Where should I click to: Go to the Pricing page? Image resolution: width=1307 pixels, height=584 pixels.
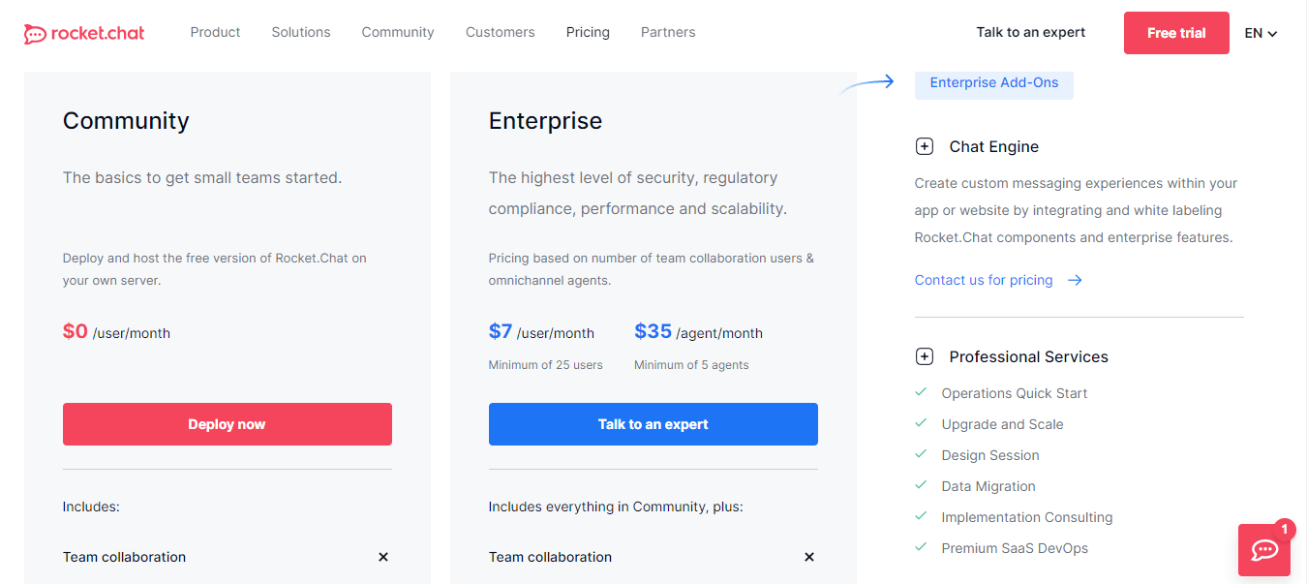588,32
